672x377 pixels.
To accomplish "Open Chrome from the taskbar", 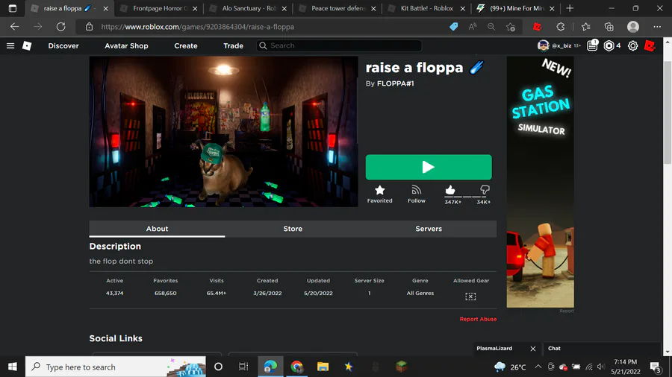I will pos(296,367).
